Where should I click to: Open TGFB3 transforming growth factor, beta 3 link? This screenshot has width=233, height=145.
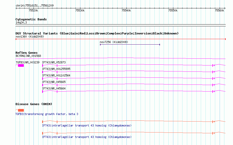(47, 114)
